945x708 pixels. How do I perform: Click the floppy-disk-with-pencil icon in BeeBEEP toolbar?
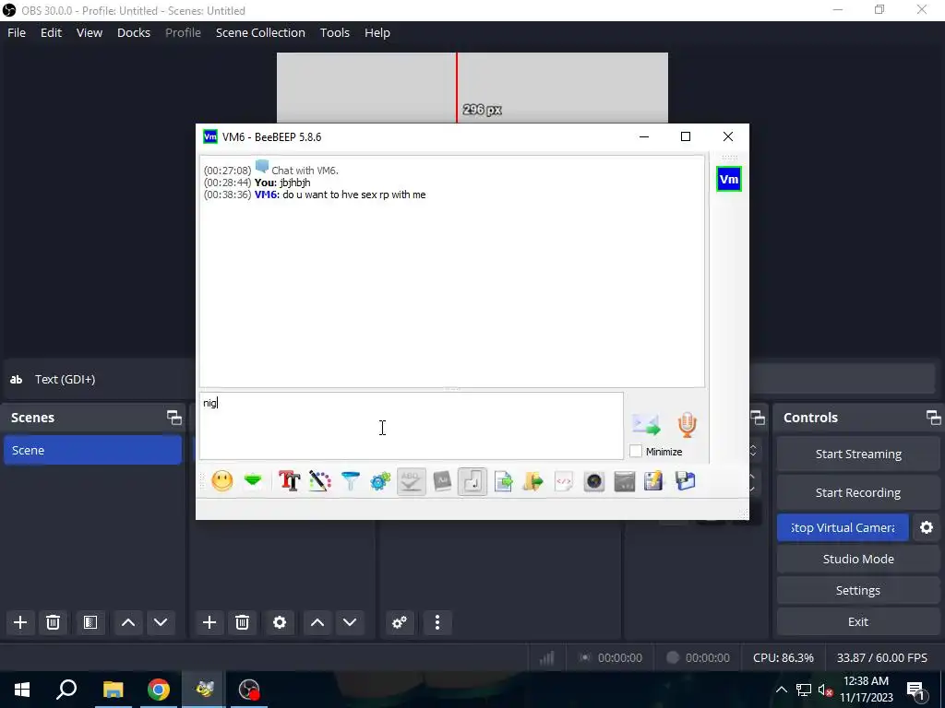point(653,481)
